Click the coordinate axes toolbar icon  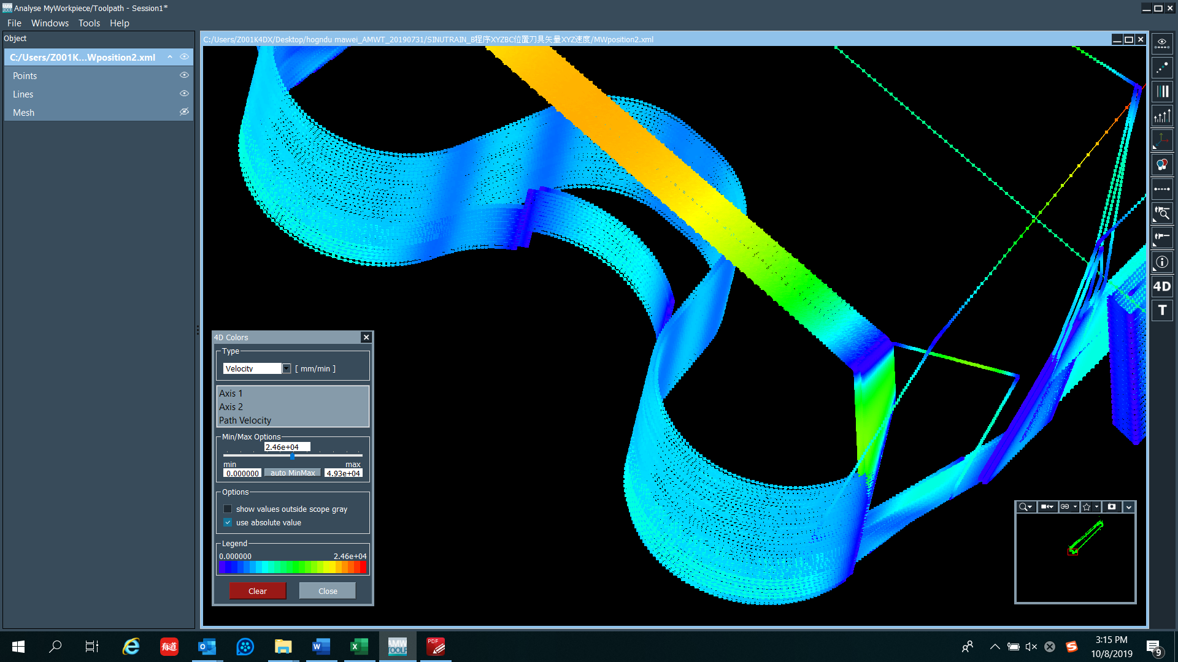tap(1161, 140)
